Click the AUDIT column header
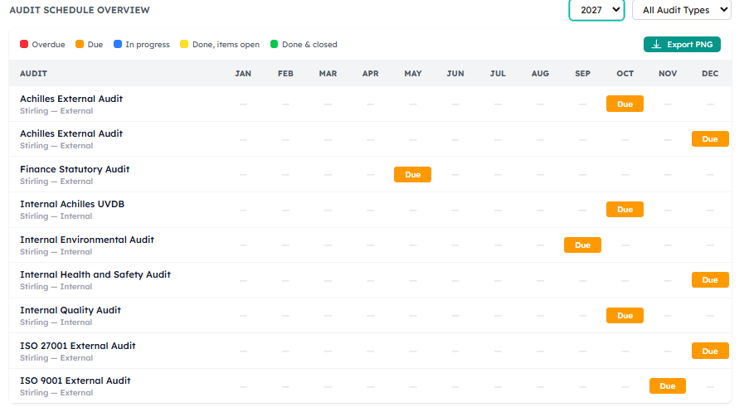The height and width of the screenshot is (412, 744). [33, 74]
